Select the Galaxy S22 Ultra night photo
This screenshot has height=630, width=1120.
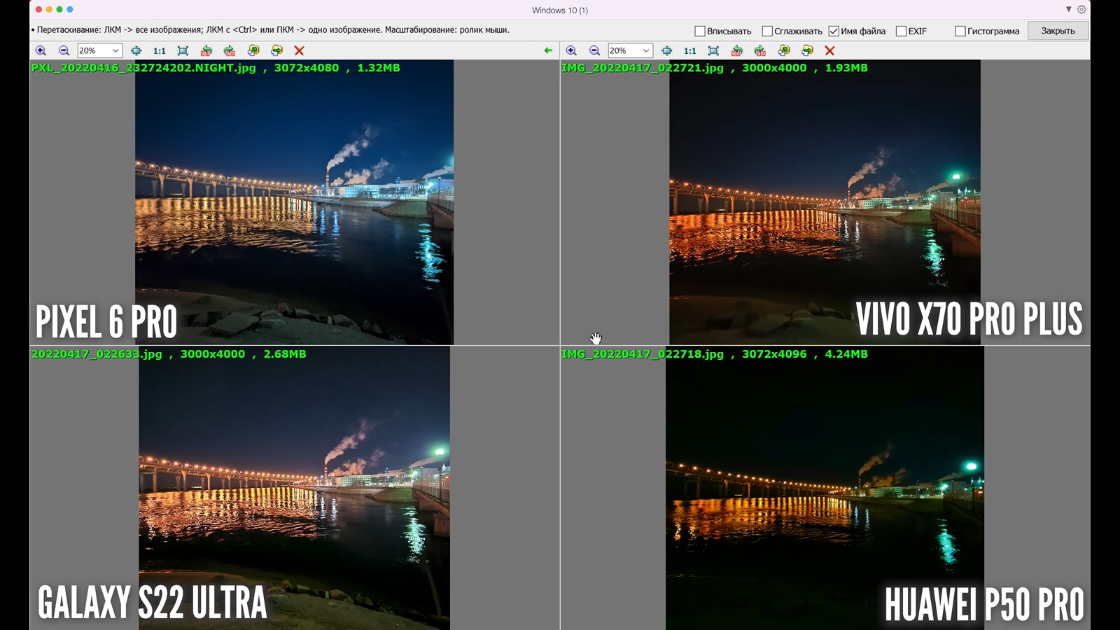[294, 488]
